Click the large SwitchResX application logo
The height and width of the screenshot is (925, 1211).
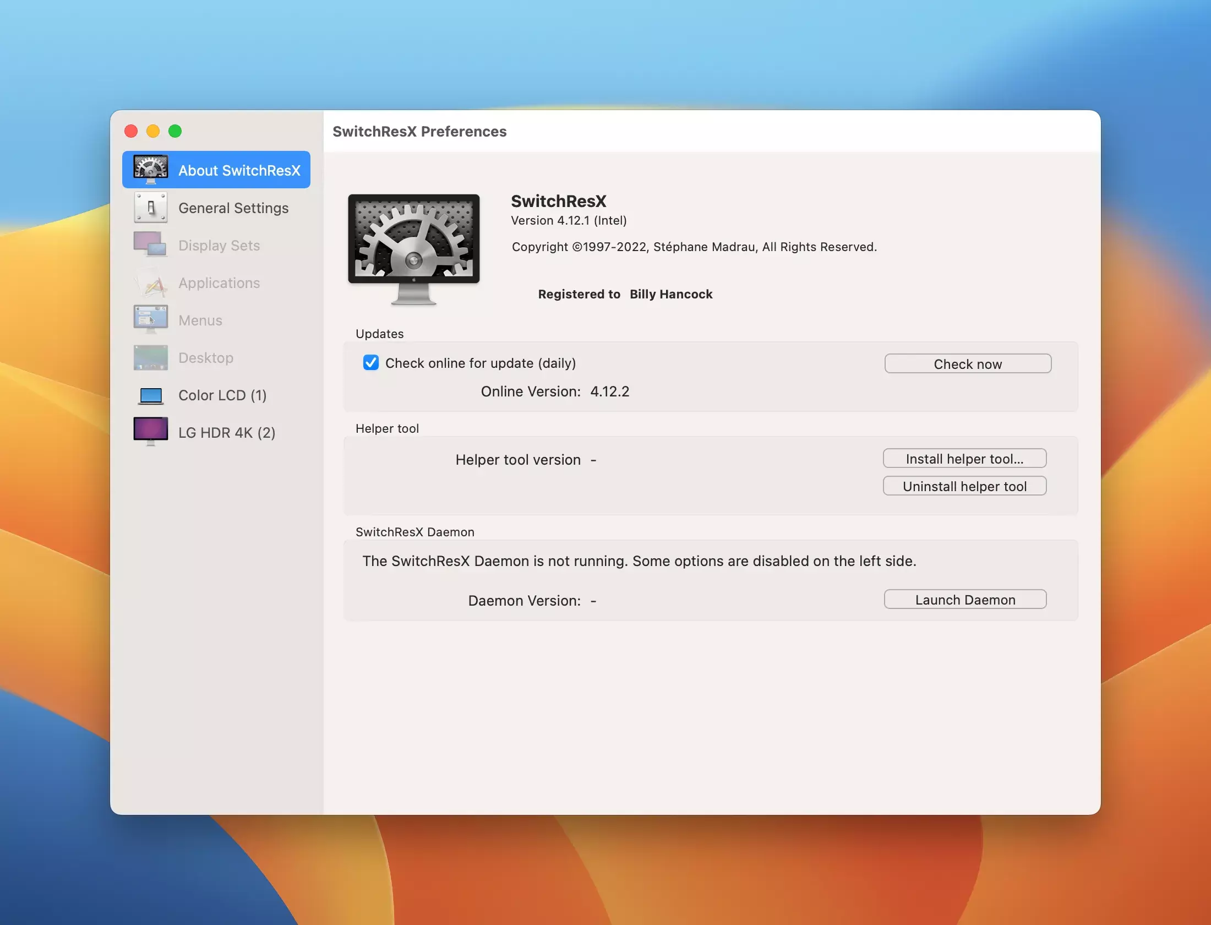point(414,248)
